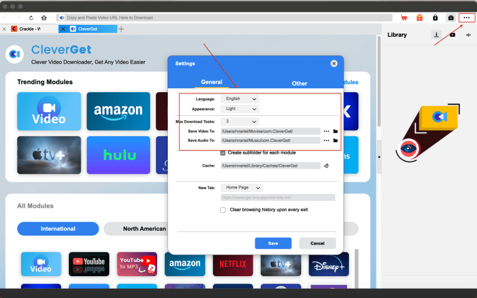Image resolution: width=477 pixels, height=298 pixels.
Task: Open the three-dots menu in top toolbar
Action: pos(466,17)
